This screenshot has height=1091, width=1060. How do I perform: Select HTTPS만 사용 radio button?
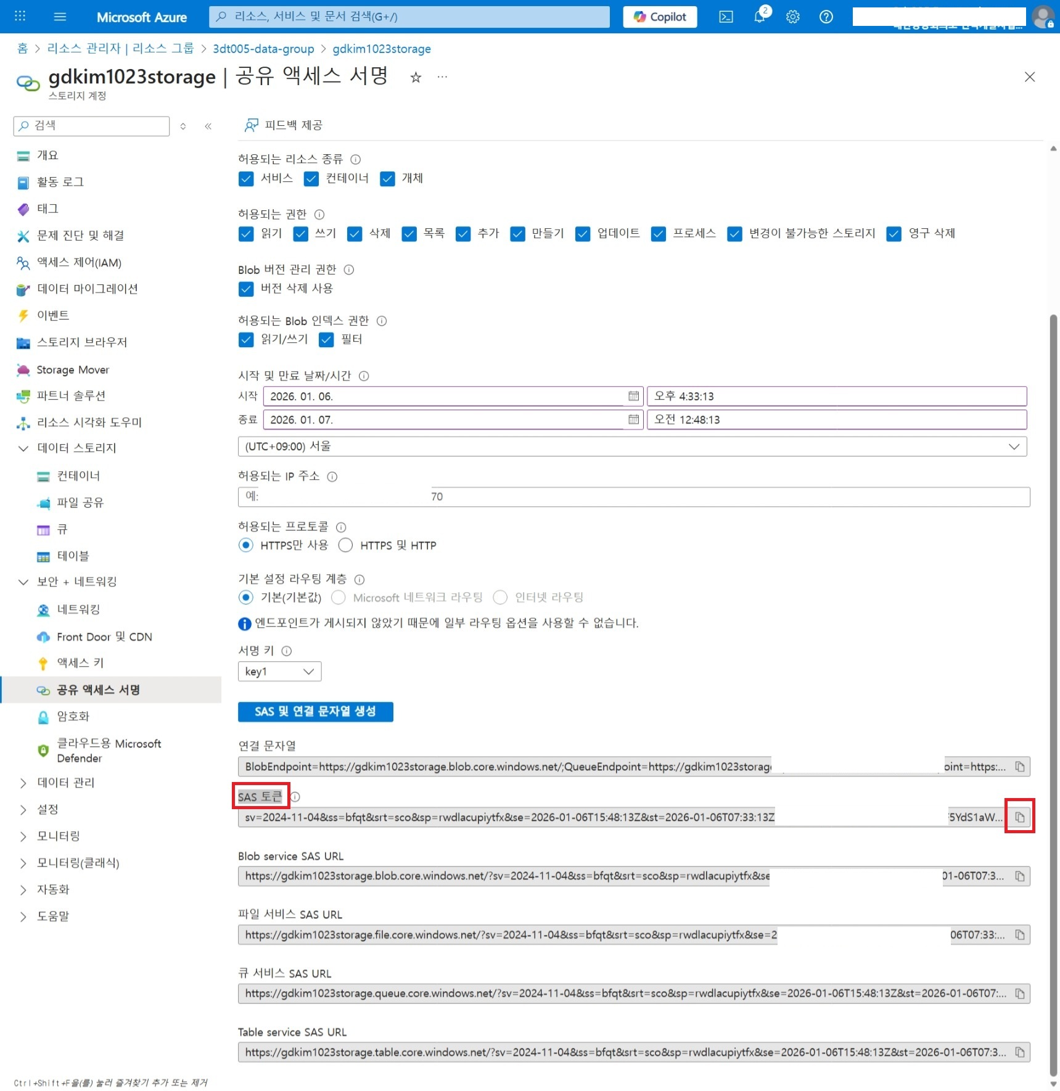point(246,545)
